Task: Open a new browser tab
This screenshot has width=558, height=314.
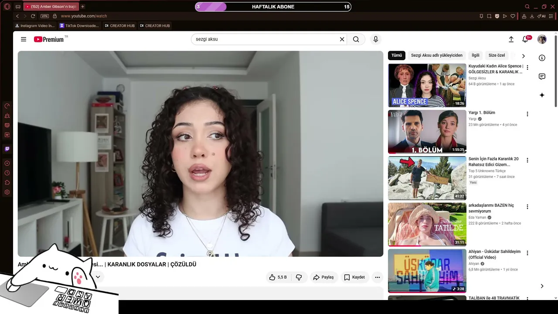Action: [82, 7]
